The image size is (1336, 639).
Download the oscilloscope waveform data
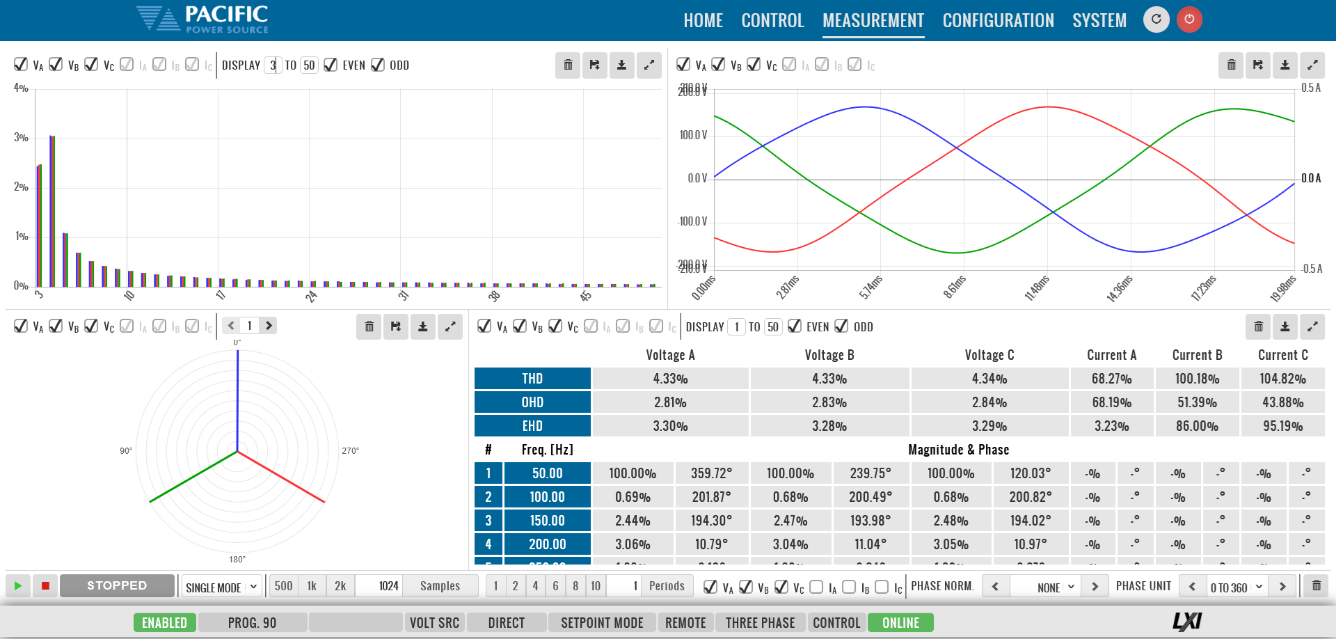(x=1285, y=65)
